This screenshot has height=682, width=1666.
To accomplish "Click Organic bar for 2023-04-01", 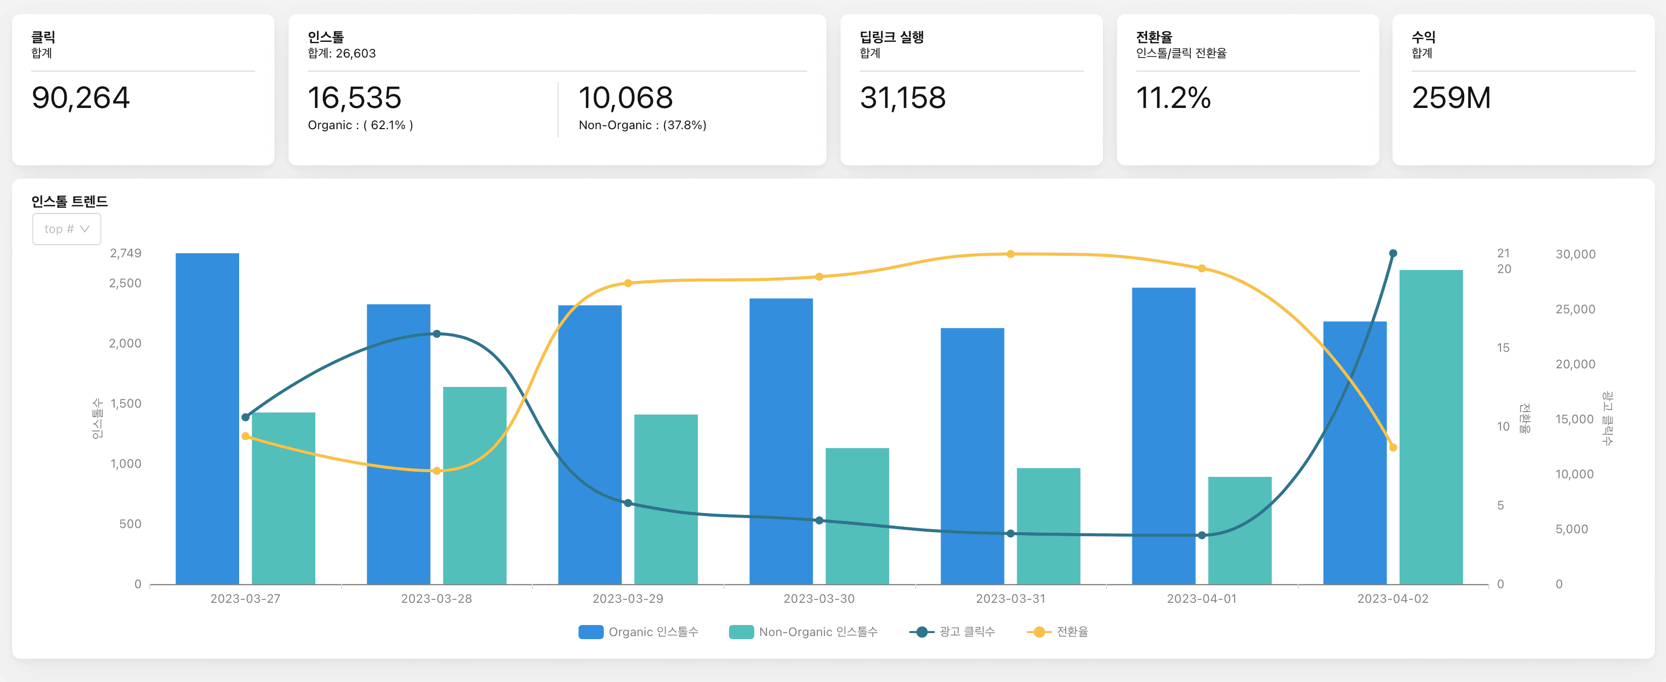I will pyautogui.click(x=1163, y=436).
